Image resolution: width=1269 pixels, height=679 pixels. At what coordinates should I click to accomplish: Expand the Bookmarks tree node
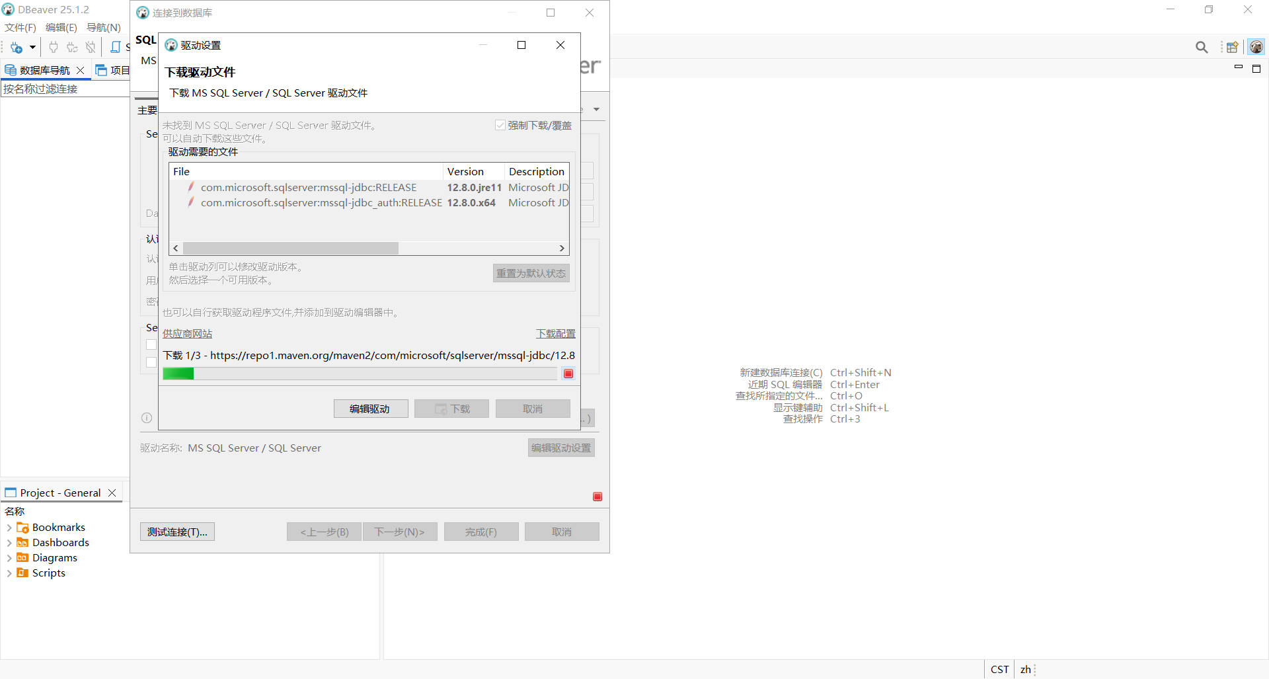click(x=9, y=528)
